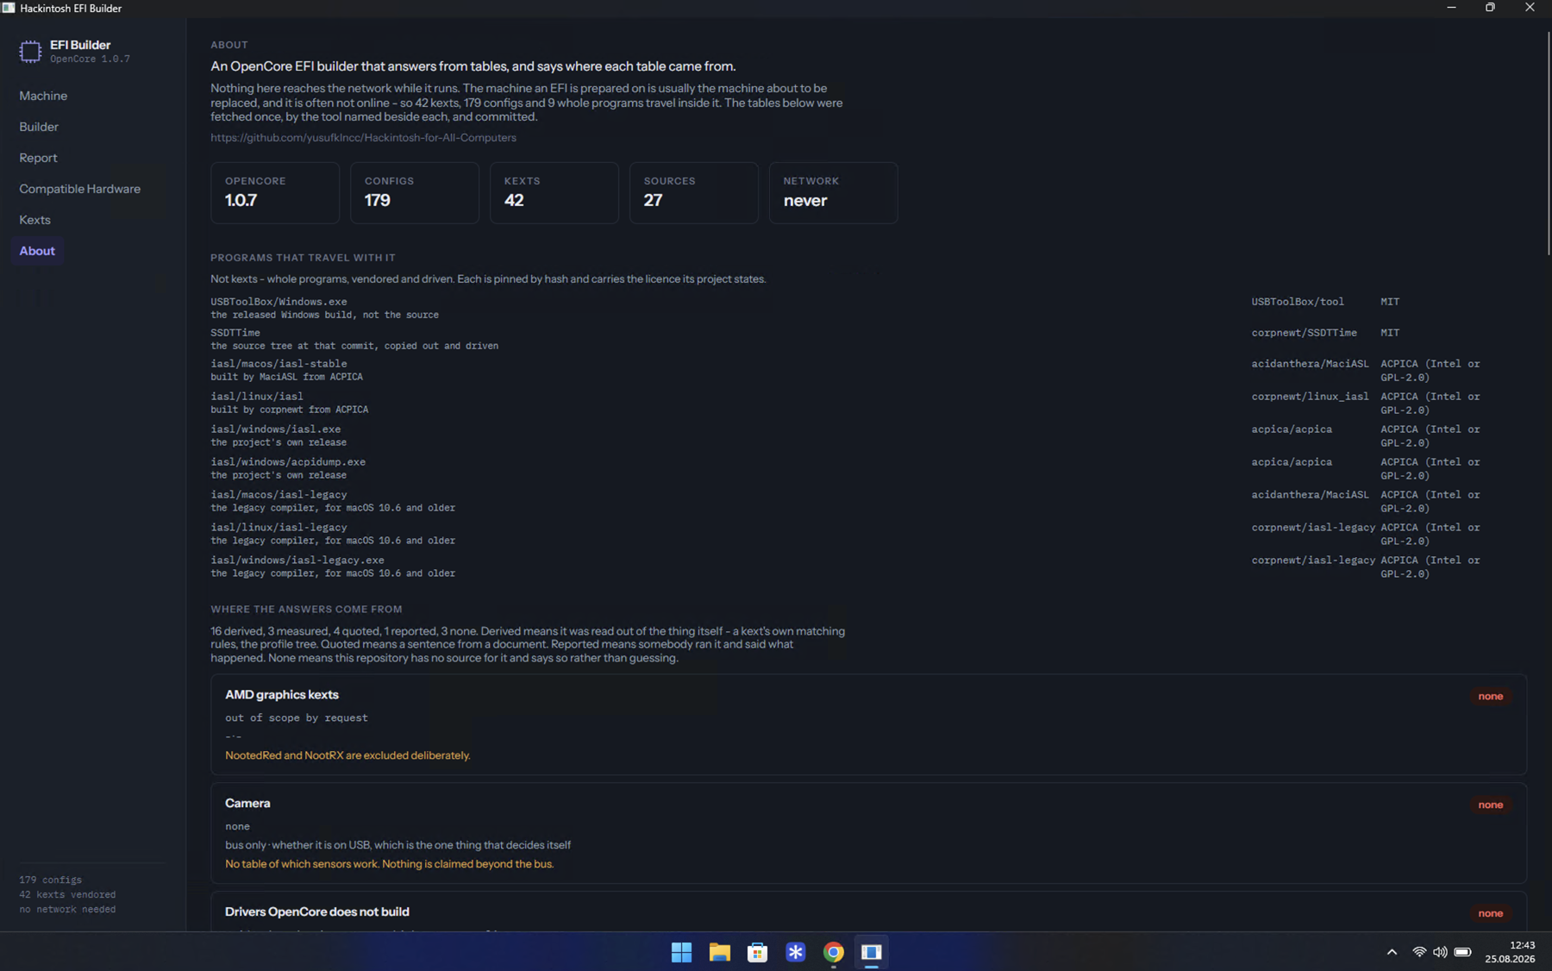
Task: Click acpica/acpica in the acpidump.exe row
Action: tap(1292, 462)
